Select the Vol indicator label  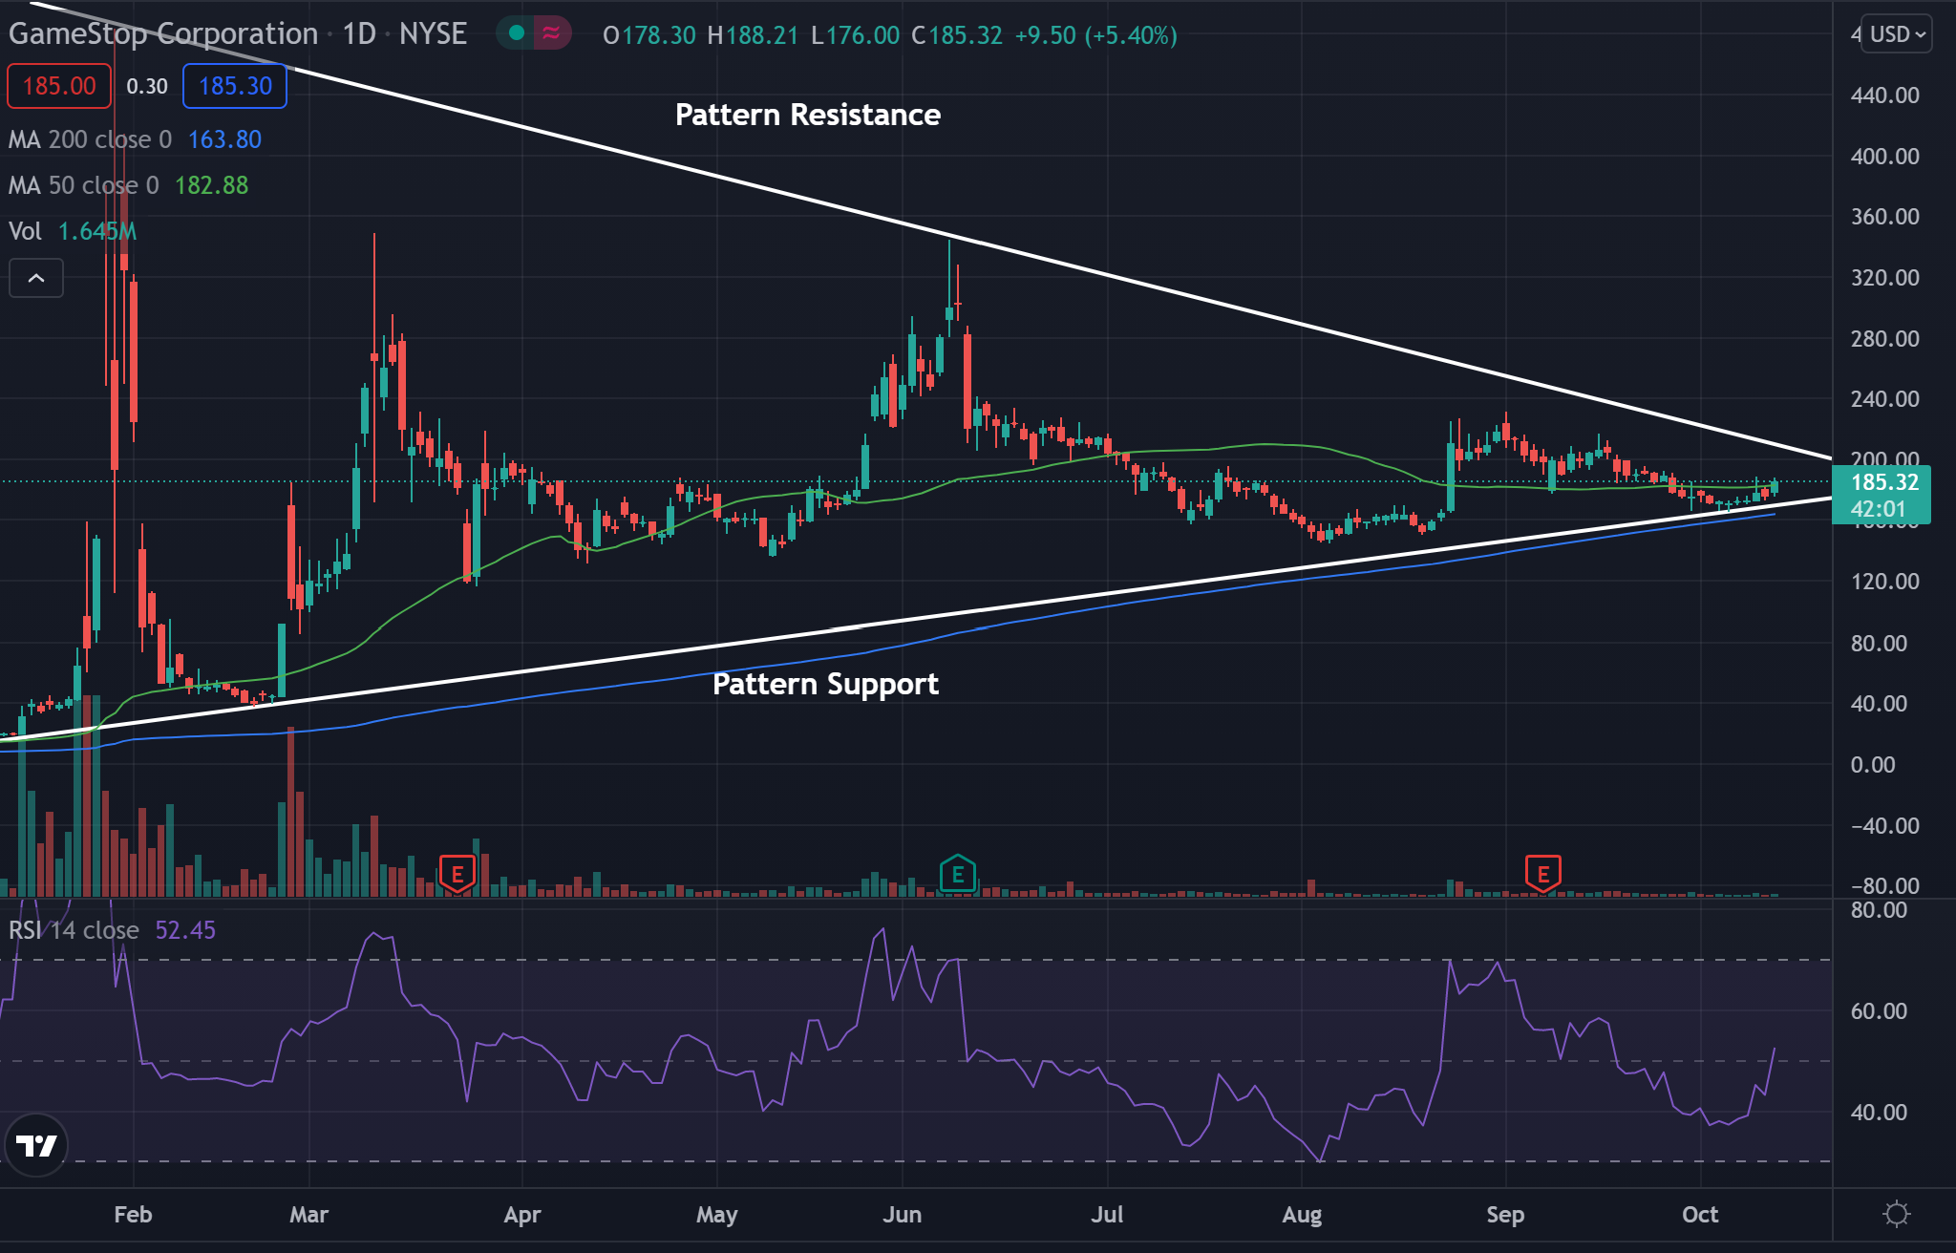point(26,231)
